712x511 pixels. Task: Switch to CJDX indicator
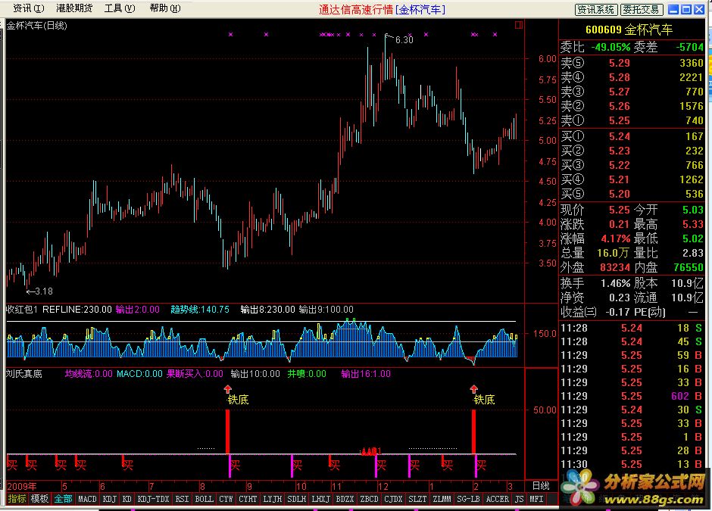393,499
